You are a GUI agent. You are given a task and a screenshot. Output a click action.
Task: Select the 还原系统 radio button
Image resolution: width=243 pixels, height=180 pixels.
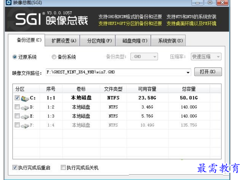15,57
